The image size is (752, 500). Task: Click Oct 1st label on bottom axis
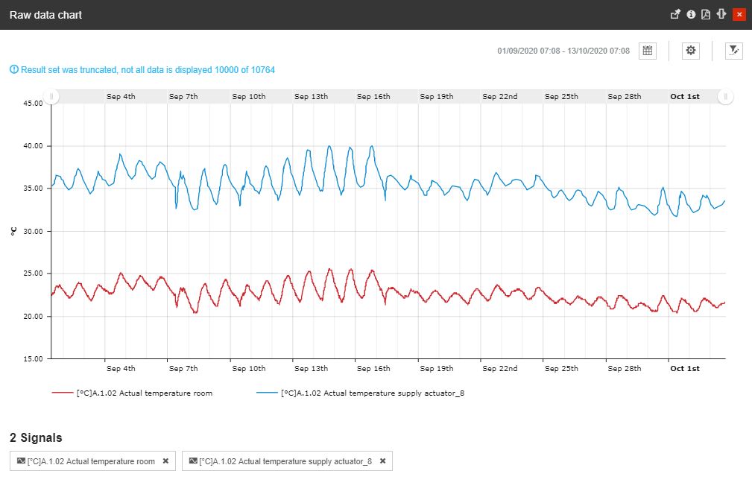tap(684, 368)
